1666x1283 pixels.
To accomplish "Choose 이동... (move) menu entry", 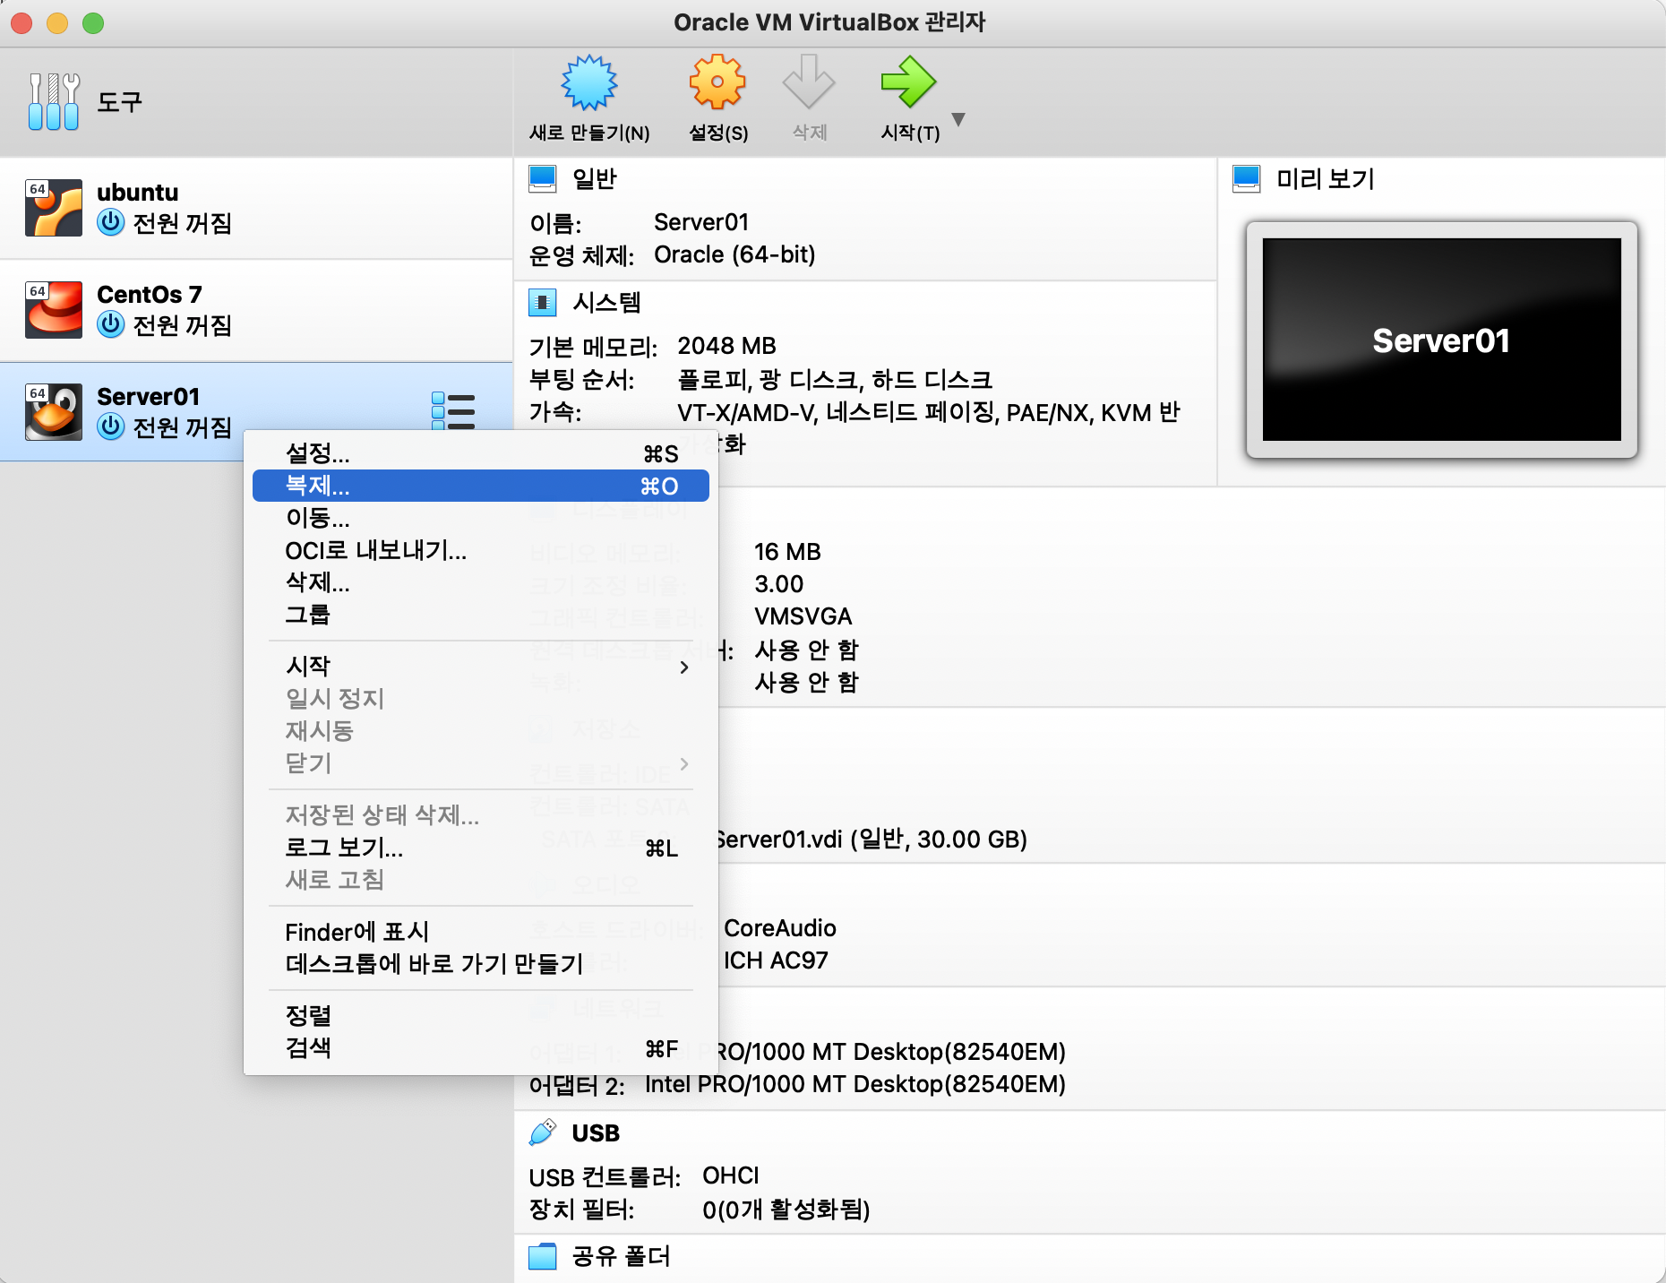I will [481, 518].
